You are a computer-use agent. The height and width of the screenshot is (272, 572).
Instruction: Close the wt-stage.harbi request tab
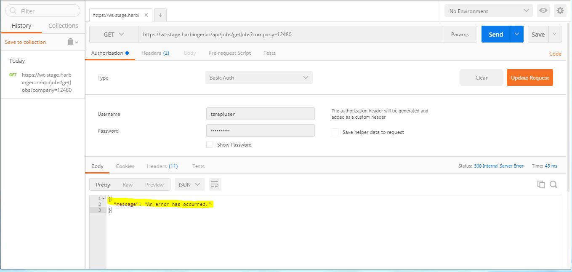(146, 15)
